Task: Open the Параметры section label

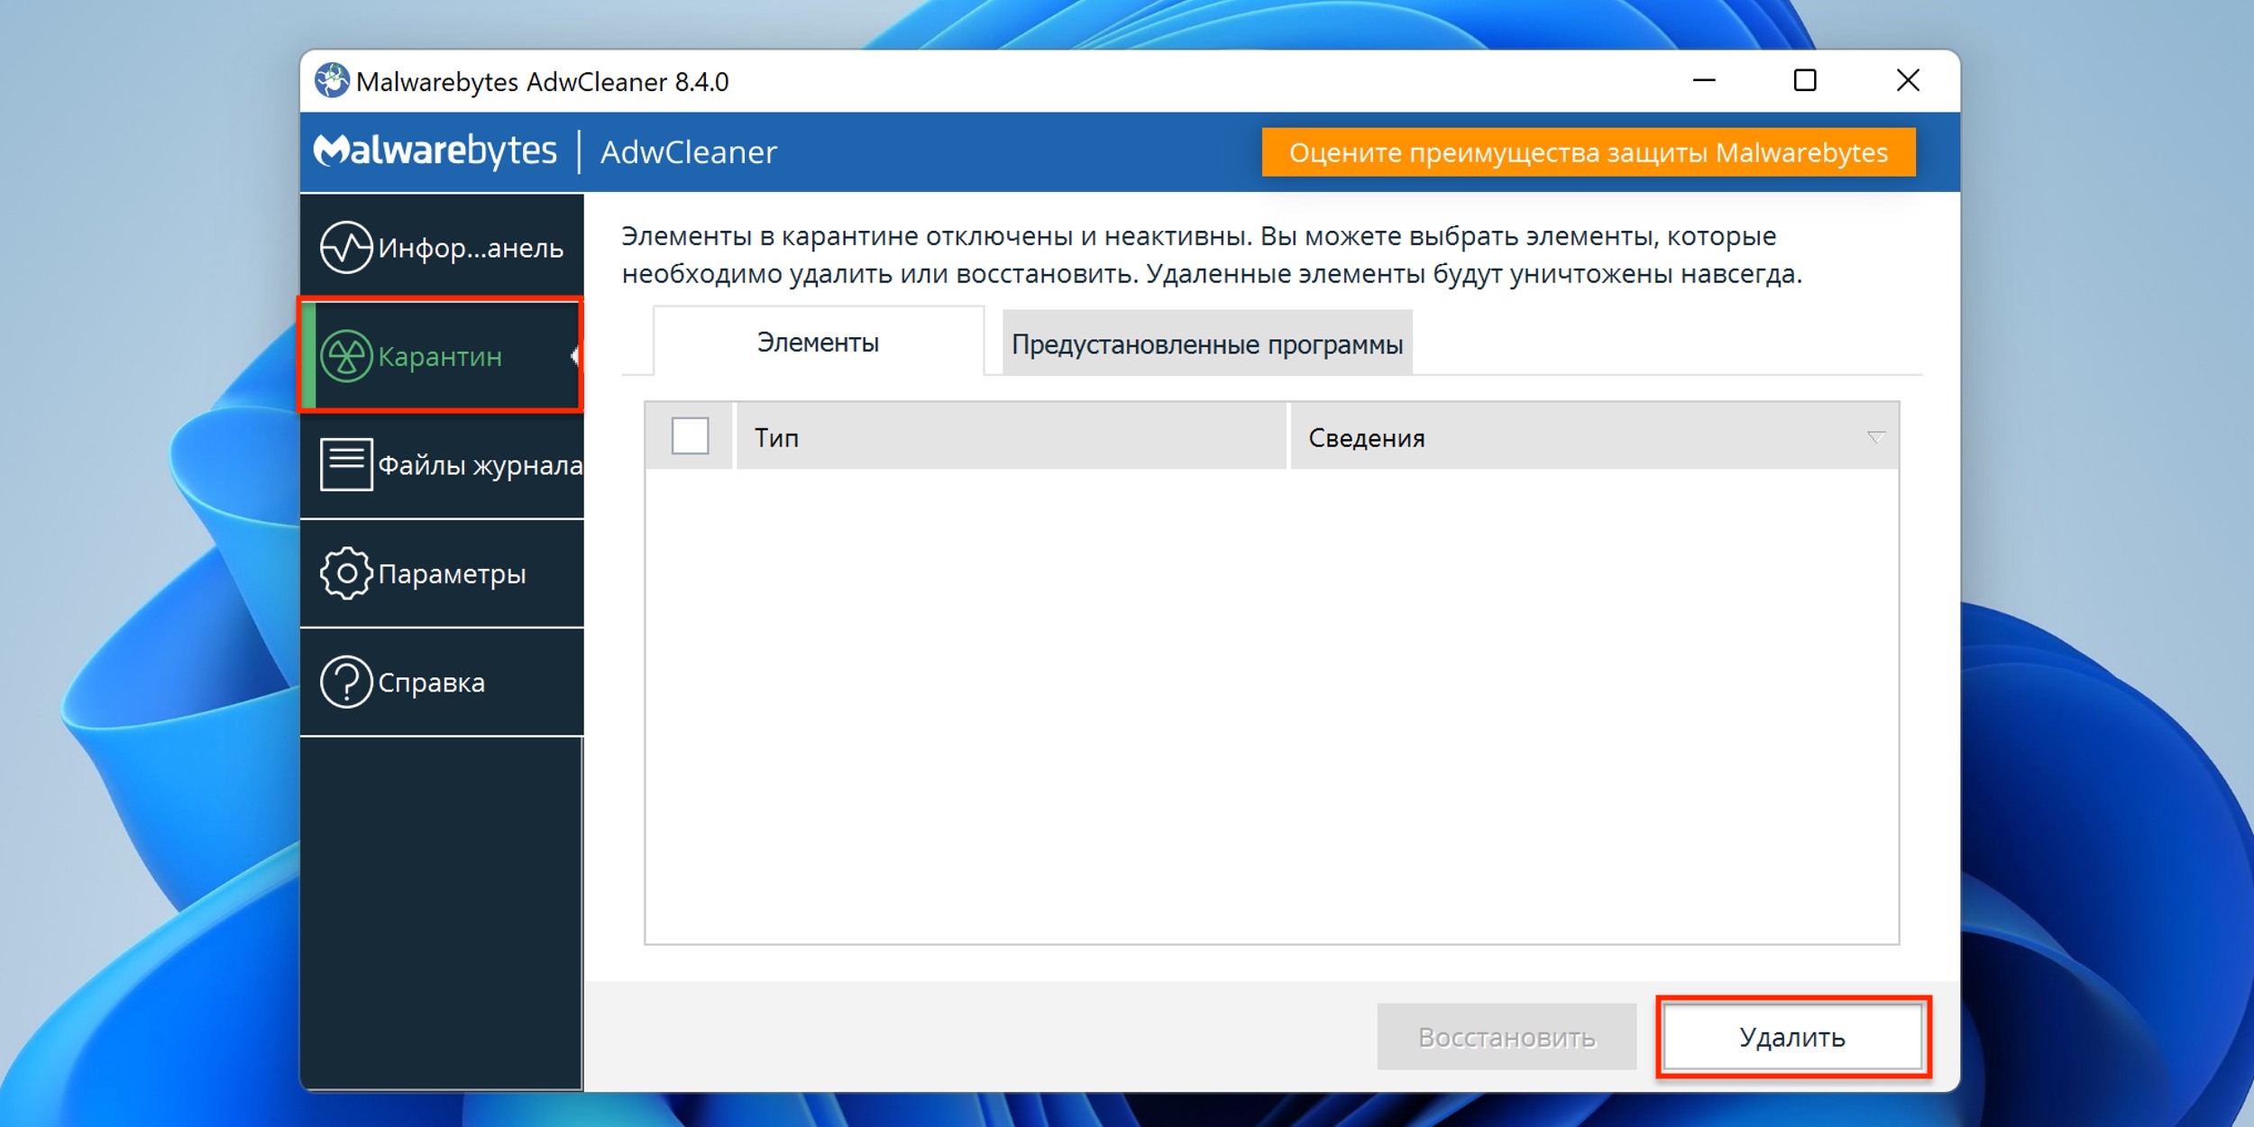Action: [452, 574]
